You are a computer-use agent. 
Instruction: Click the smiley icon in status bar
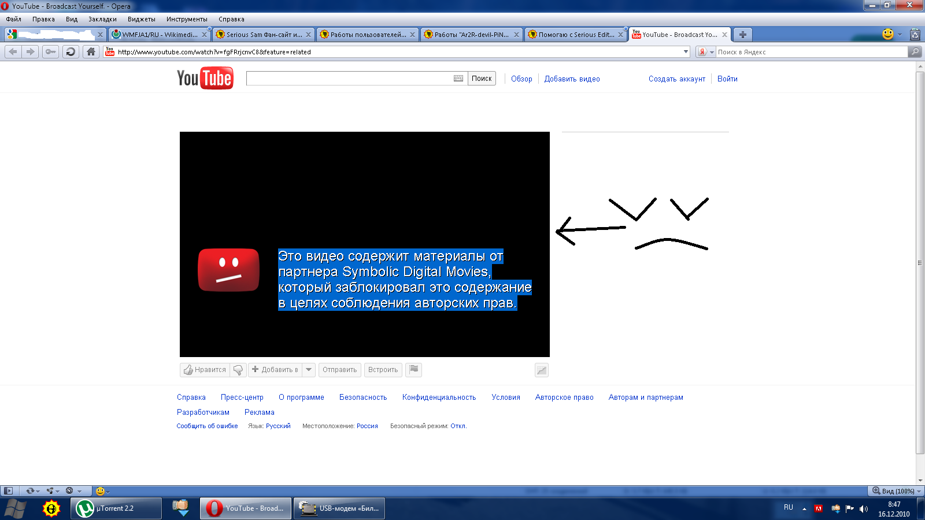(x=100, y=491)
